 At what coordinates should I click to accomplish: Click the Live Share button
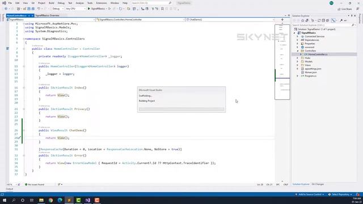345,9
